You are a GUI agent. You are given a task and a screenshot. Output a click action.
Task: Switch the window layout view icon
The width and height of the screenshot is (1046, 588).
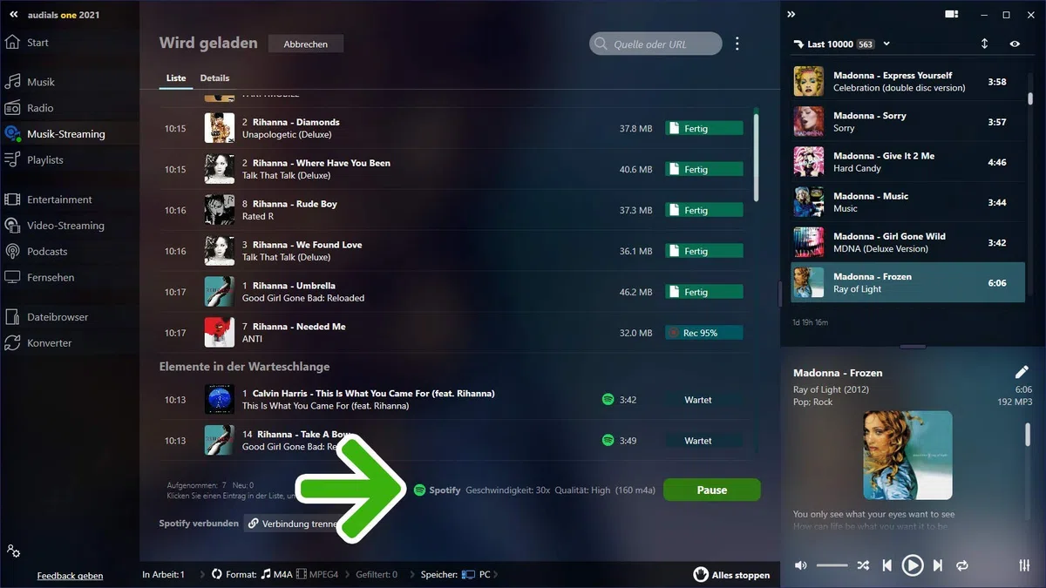click(x=952, y=15)
